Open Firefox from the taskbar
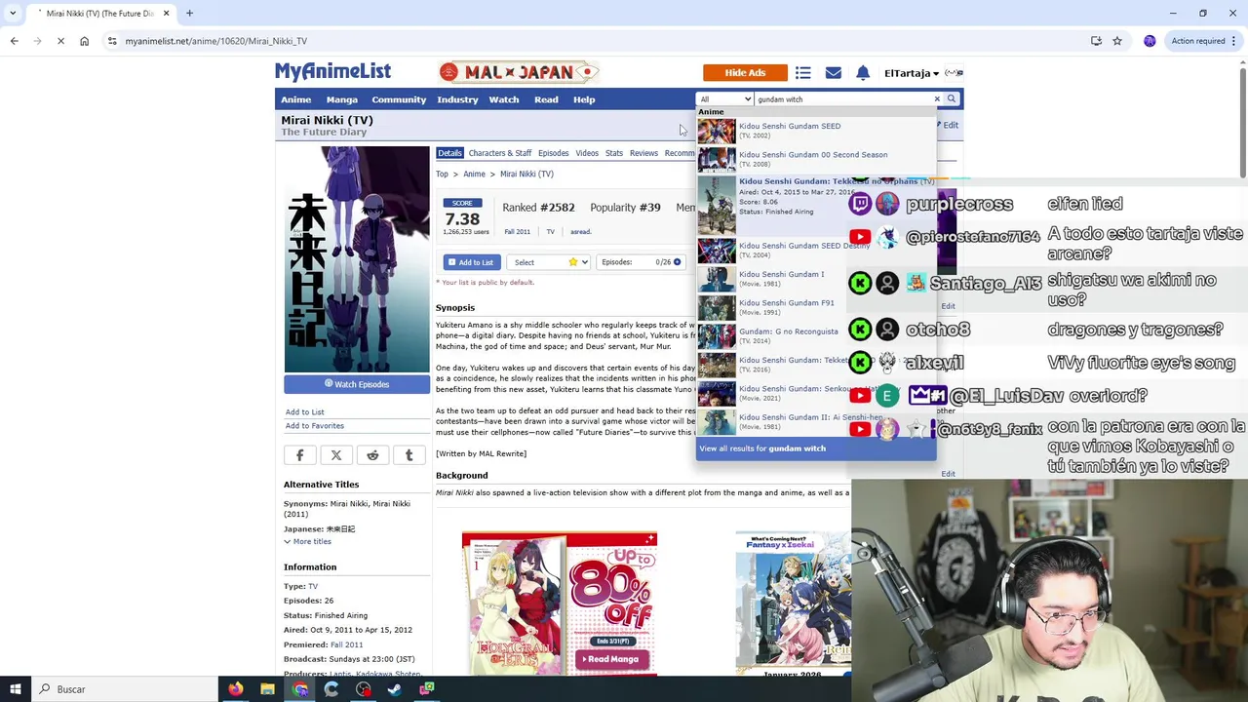This screenshot has width=1248, height=702. pyautogui.click(x=236, y=689)
